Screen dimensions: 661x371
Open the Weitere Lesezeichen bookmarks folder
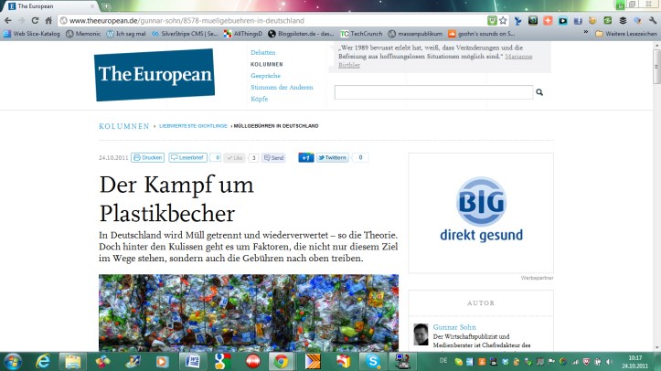(626, 33)
